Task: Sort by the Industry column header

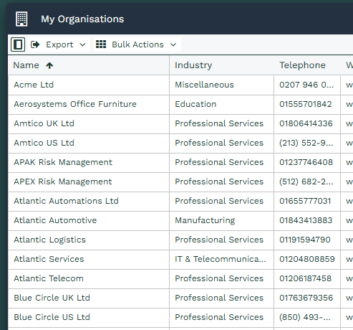Action: coord(193,65)
